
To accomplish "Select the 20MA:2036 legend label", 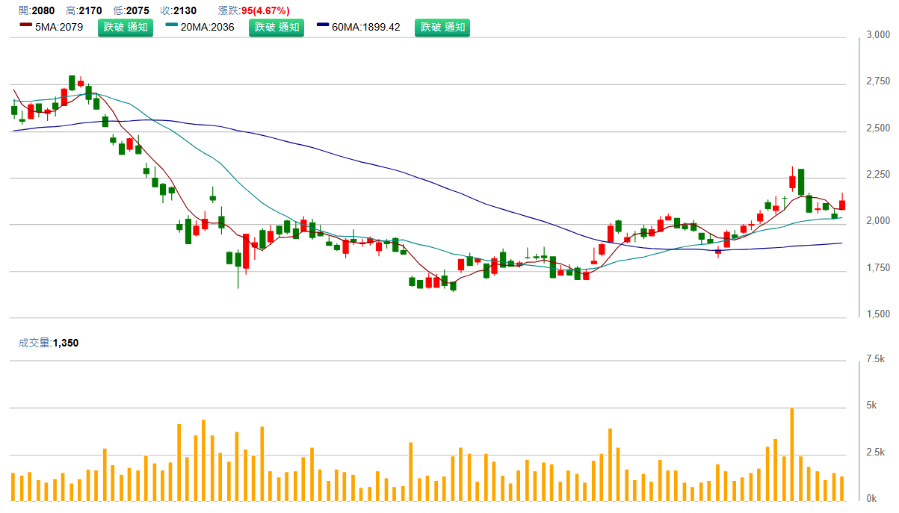I will coord(208,28).
